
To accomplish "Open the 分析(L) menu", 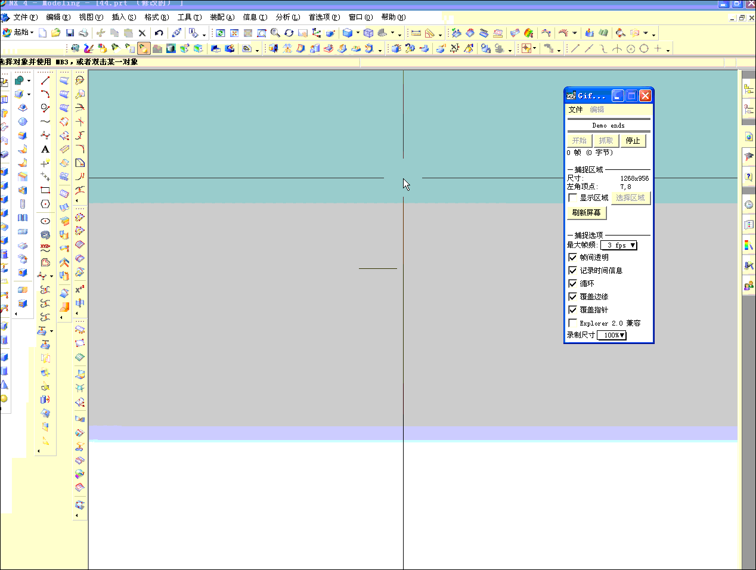I will click(287, 17).
